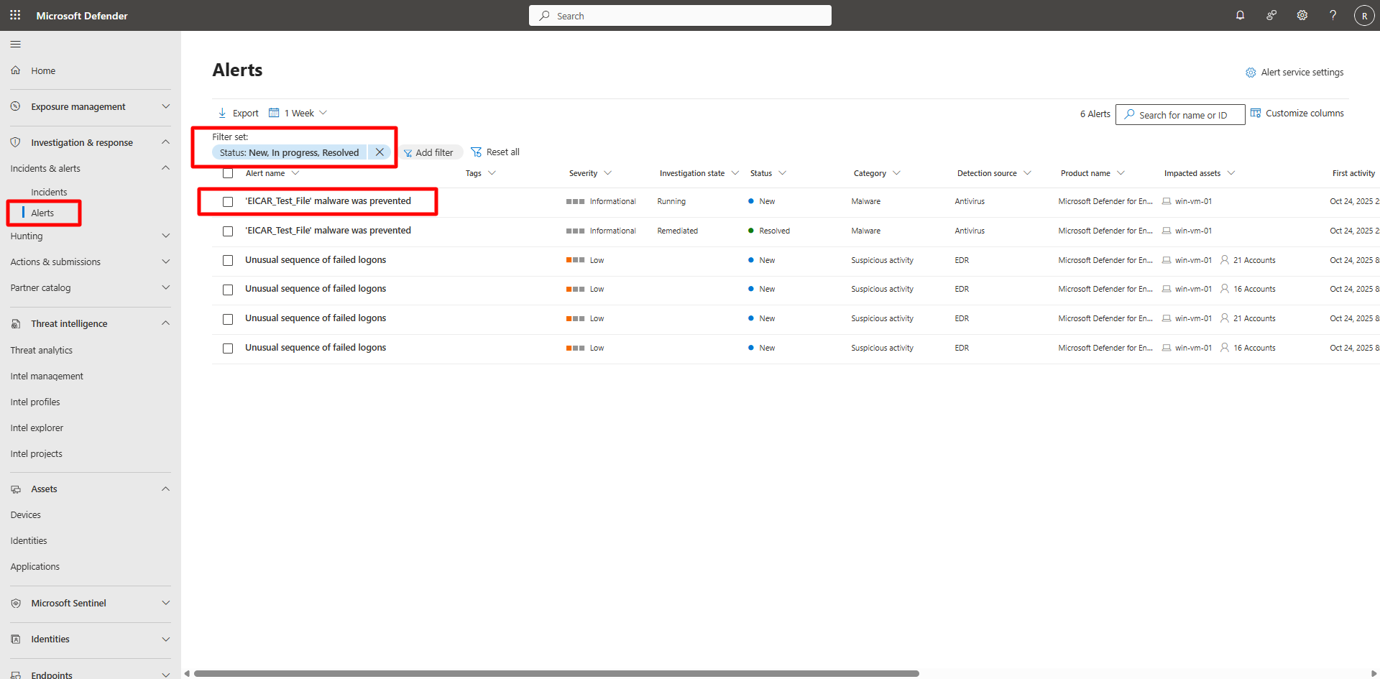Open the account avatar R
Screen dimensions: 1380x679
(1364, 15)
